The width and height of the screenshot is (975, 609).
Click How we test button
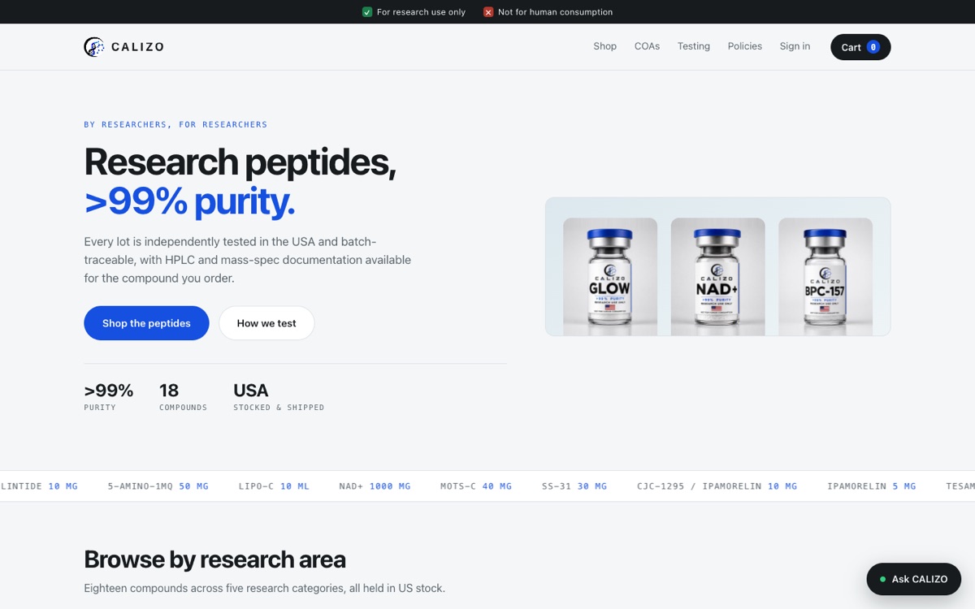[x=266, y=323]
